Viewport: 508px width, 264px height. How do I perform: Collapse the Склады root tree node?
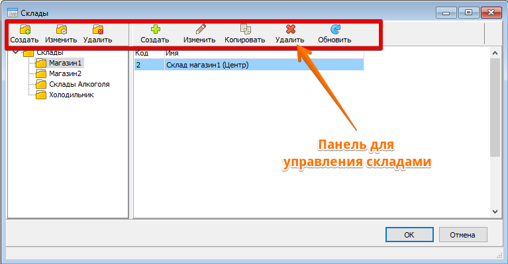pos(15,52)
